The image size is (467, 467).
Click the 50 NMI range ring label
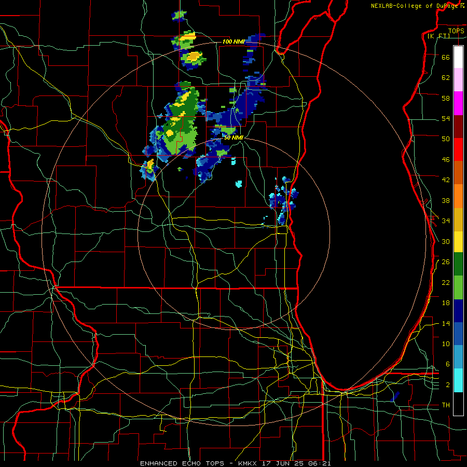click(x=233, y=138)
